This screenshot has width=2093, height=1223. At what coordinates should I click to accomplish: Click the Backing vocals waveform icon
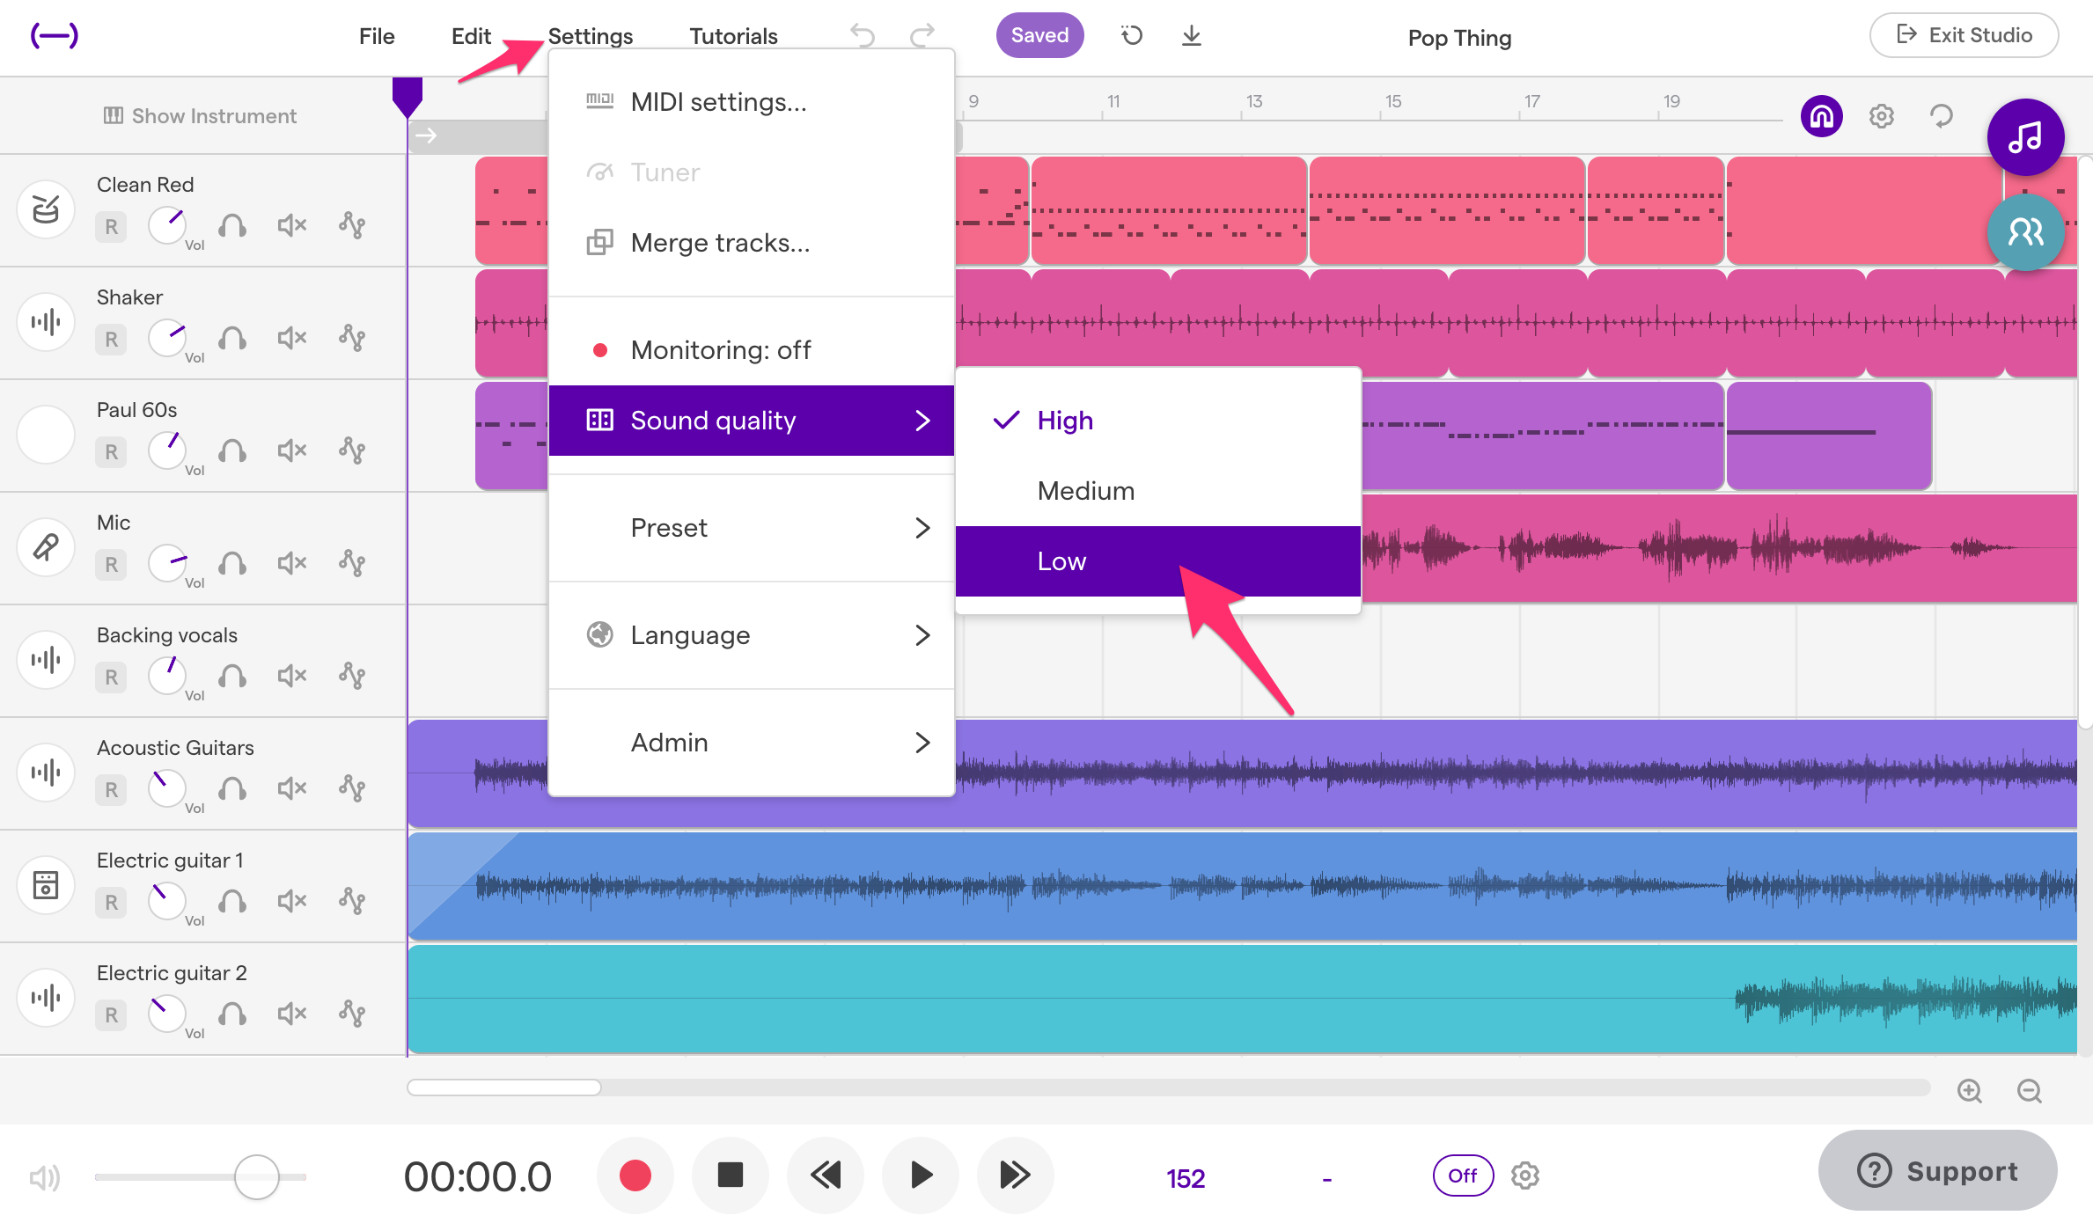[x=46, y=660]
